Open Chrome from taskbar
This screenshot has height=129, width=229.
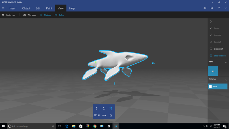[x=95, y=126]
